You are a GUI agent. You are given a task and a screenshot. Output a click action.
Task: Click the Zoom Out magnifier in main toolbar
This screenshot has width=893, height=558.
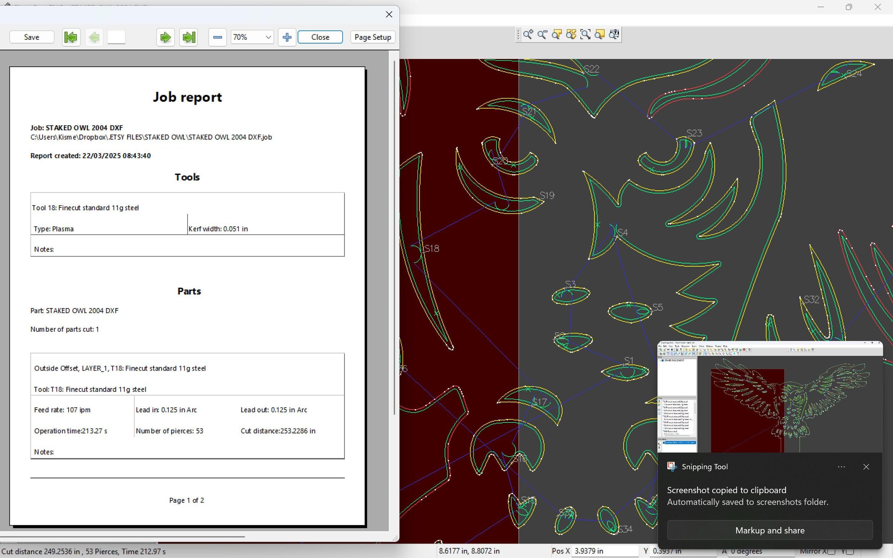click(542, 35)
